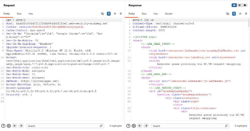
Task: Click the 'Priority: u=0, i' header
Action: [19, 95]
